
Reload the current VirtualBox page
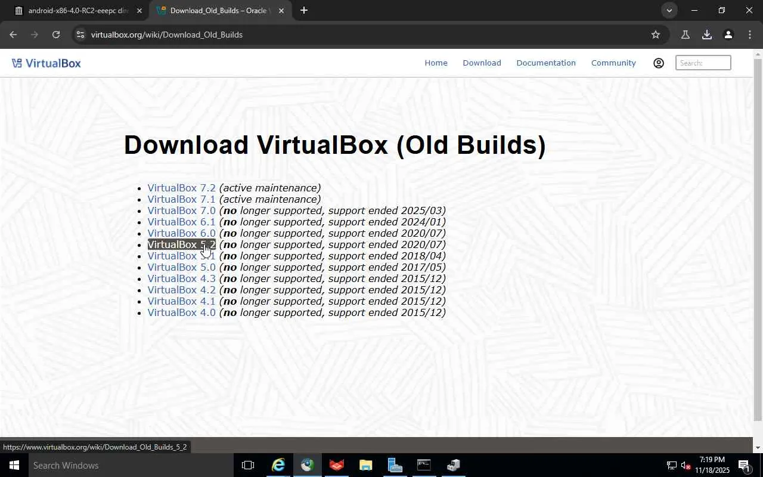point(56,35)
